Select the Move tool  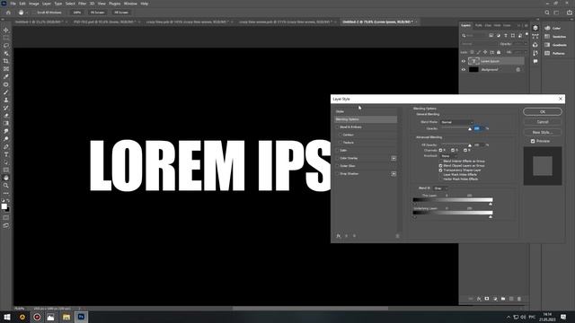[6, 30]
